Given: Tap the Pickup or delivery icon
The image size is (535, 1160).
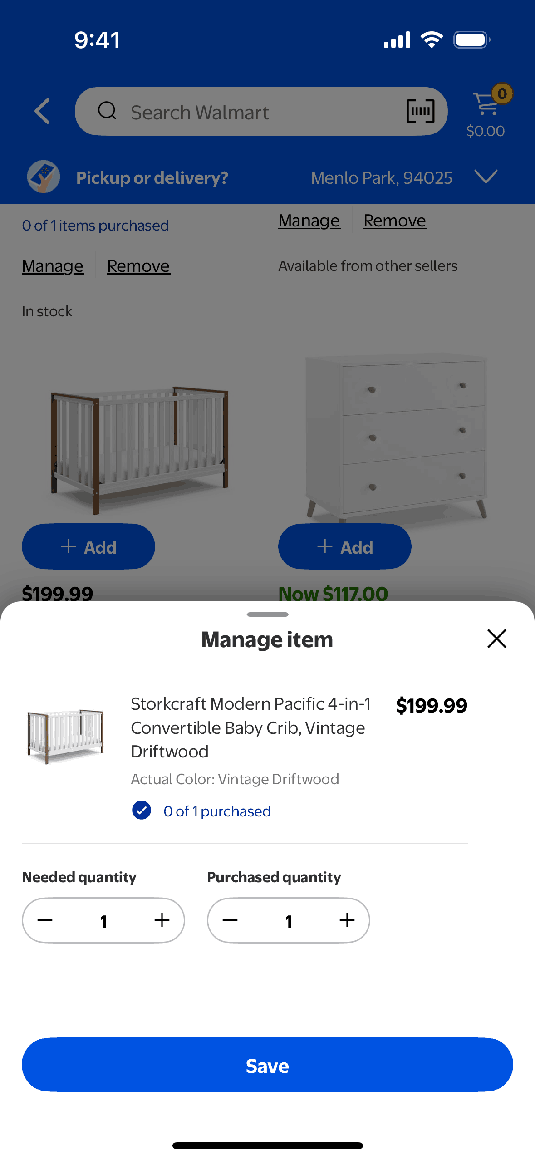Looking at the screenshot, I should pyautogui.click(x=44, y=177).
